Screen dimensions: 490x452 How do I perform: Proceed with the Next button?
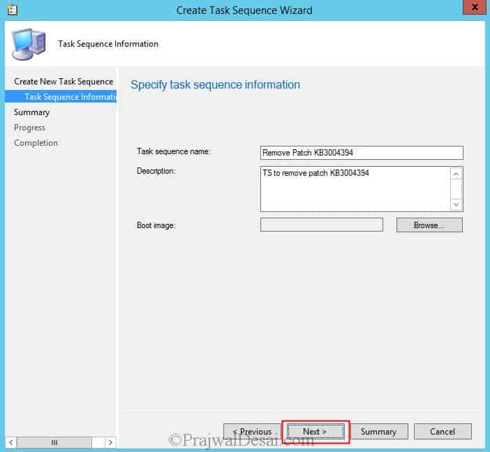pos(315,431)
